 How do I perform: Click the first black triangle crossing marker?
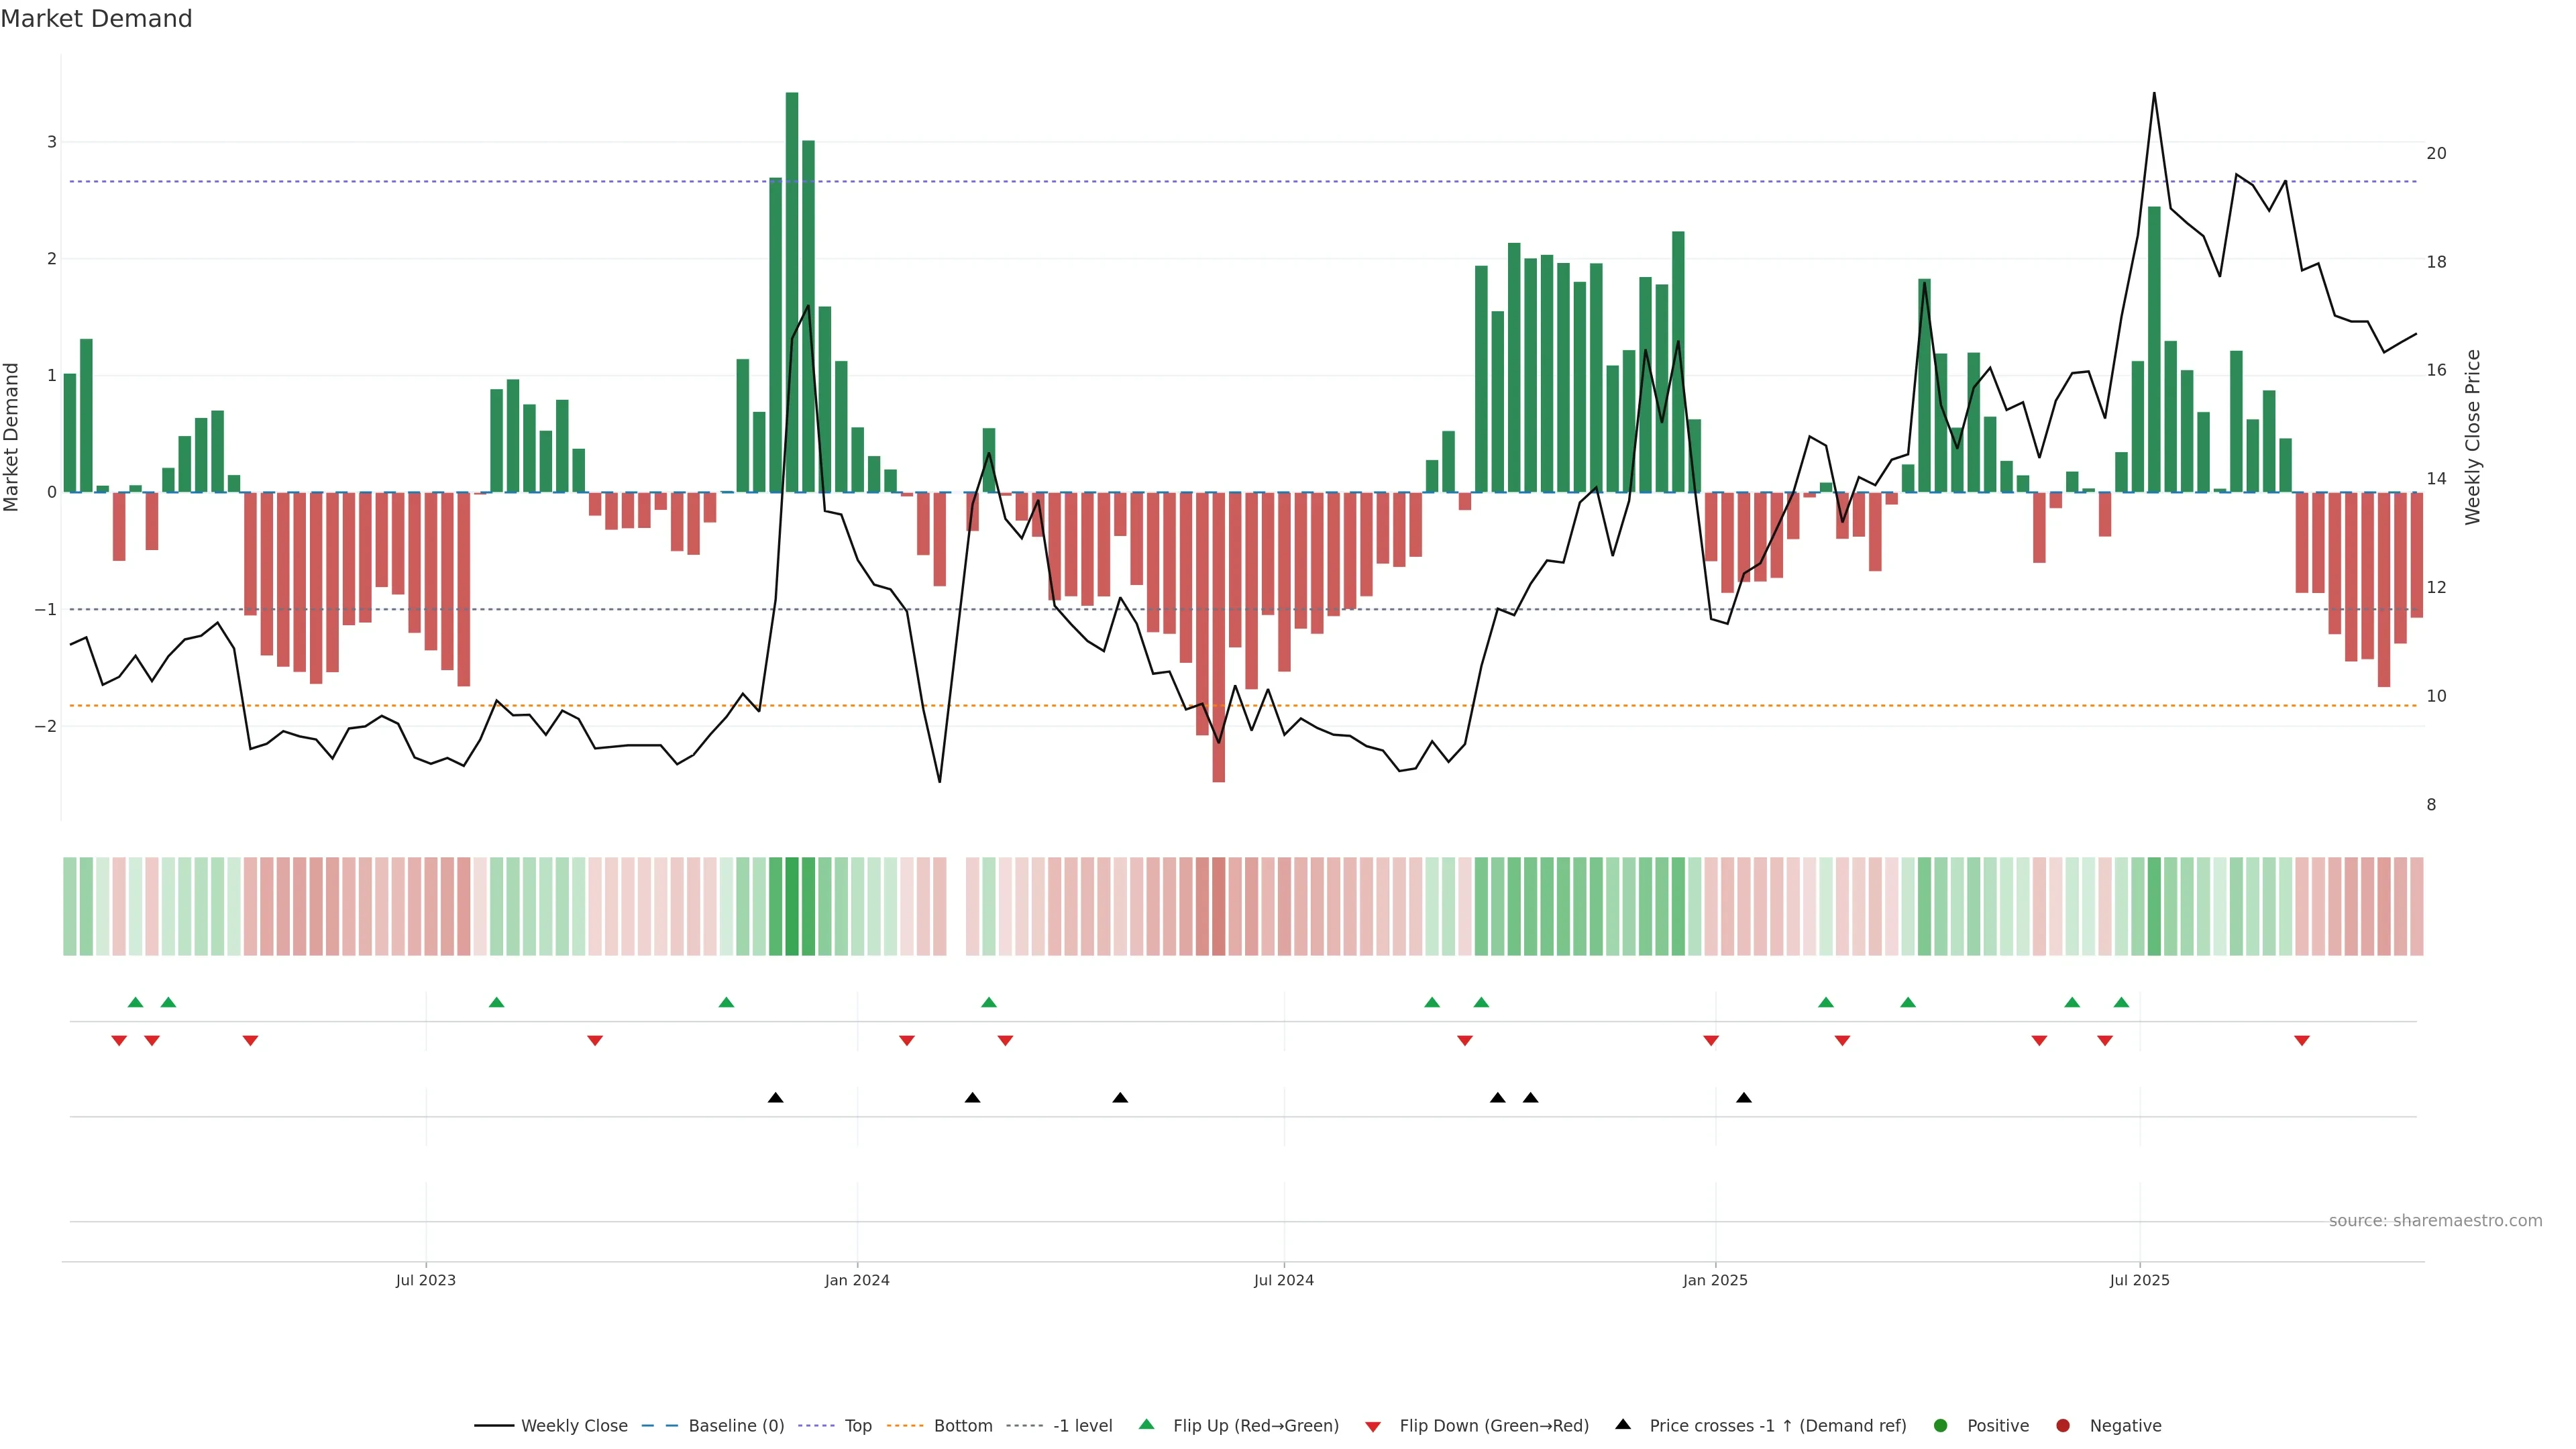pos(775,1098)
